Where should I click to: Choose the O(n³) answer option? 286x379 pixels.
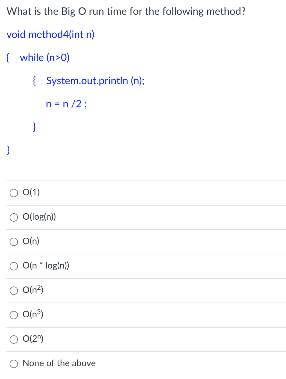coord(14,315)
